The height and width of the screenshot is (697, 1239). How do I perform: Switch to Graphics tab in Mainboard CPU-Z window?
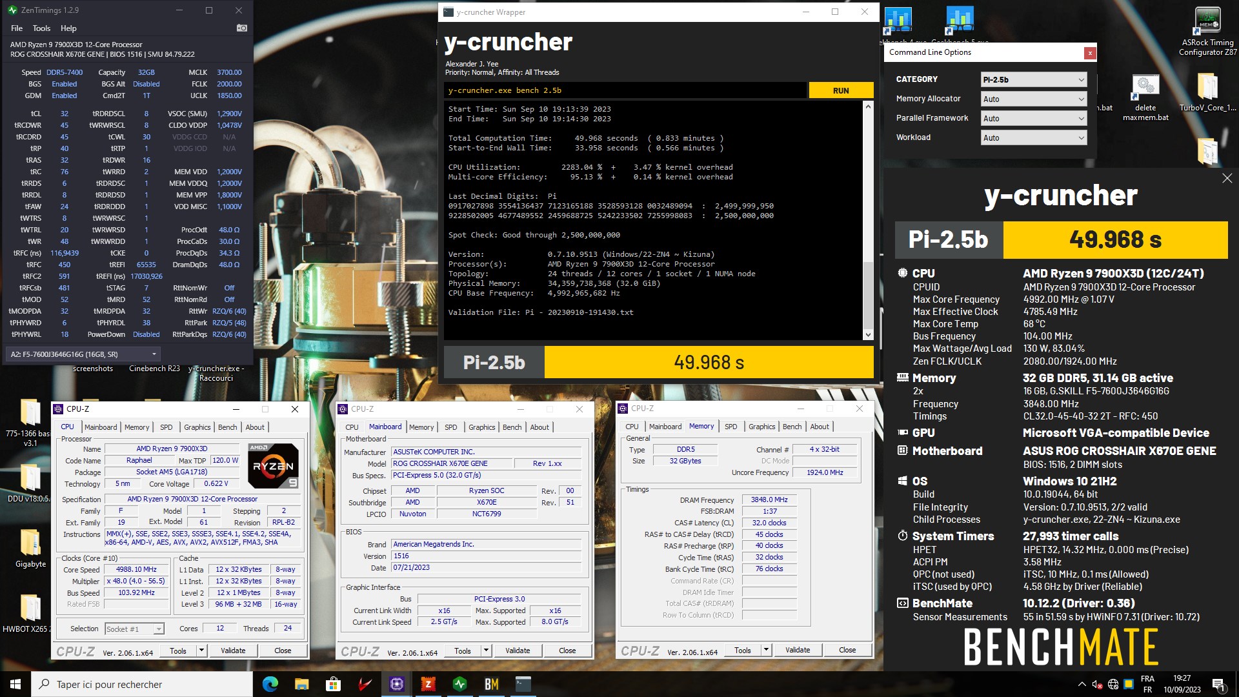point(482,427)
